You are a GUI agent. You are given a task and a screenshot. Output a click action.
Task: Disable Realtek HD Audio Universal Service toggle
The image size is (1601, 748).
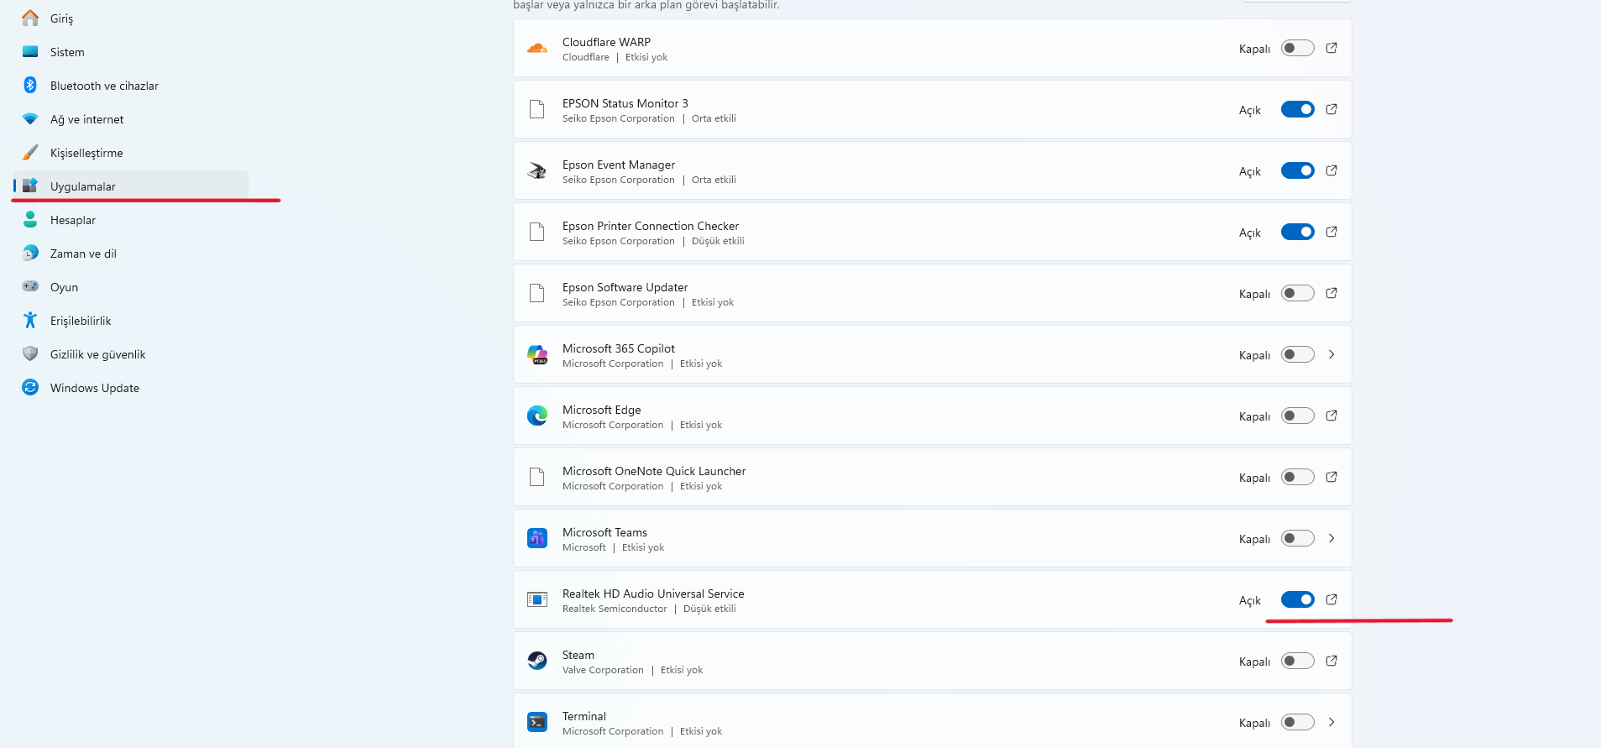(x=1298, y=599)
